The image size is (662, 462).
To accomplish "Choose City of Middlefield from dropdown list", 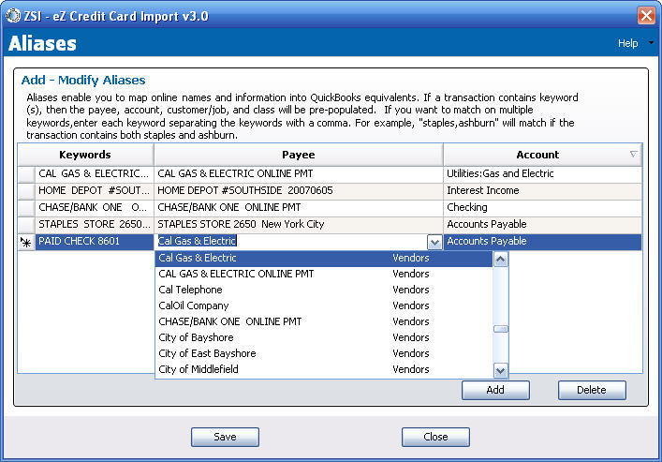I will pyautogui.click(x=323, y=370).
